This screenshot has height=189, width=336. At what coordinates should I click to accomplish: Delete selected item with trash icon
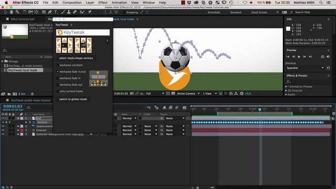click(33, 94)
